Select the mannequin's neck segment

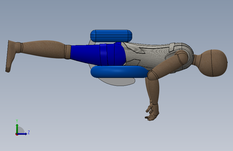(x=197, y=60)
